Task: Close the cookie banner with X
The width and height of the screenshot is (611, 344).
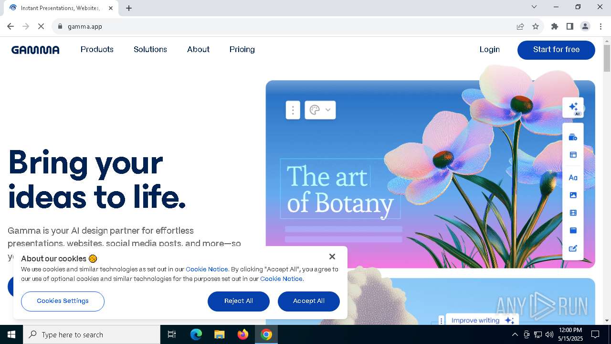Action: click(x=332, y=257)
